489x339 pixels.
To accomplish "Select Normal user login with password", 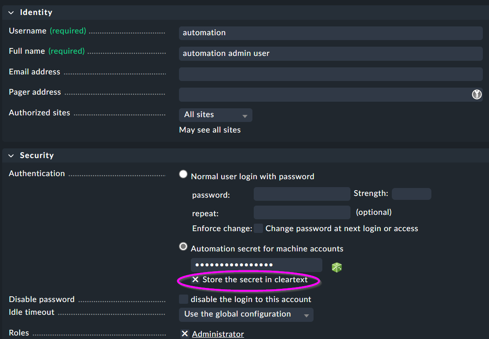I will [x=183, y=174].
